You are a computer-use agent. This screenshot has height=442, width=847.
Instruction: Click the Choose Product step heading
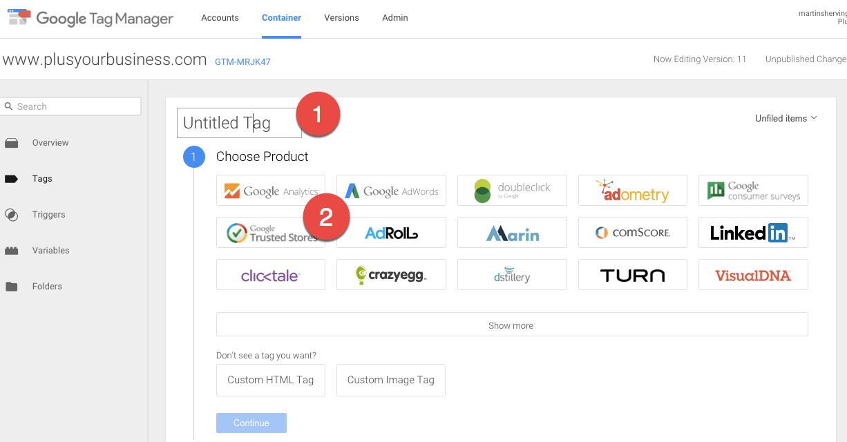tap(263, 157)
